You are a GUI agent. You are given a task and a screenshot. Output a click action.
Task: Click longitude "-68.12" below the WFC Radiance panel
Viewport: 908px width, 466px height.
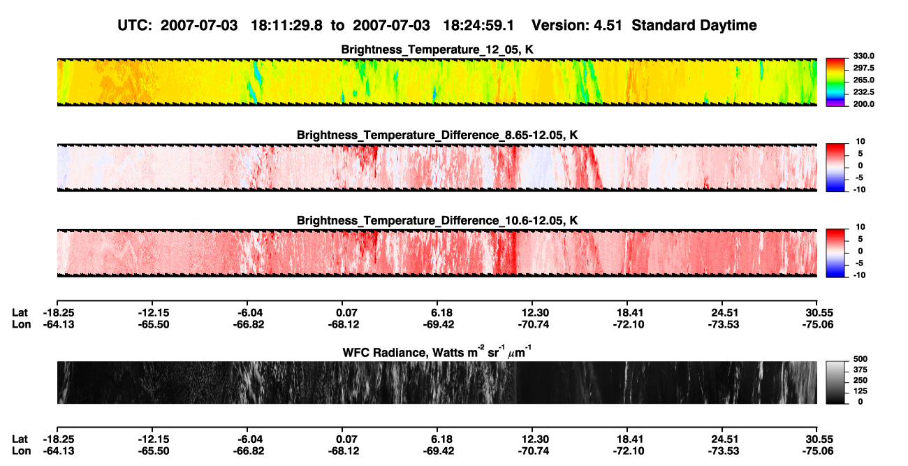click(x=344, y=451)
